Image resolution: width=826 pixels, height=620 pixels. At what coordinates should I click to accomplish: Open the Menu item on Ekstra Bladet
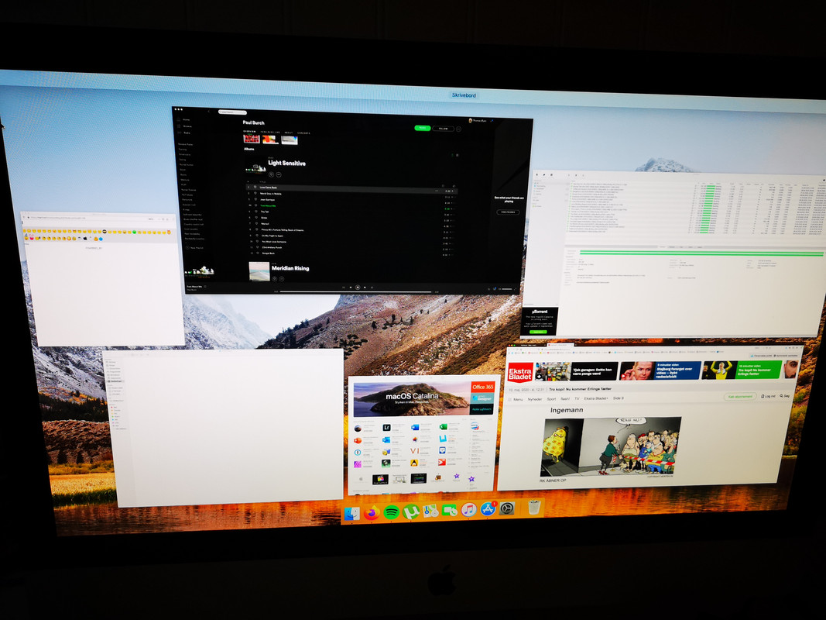tap(518, 400)
